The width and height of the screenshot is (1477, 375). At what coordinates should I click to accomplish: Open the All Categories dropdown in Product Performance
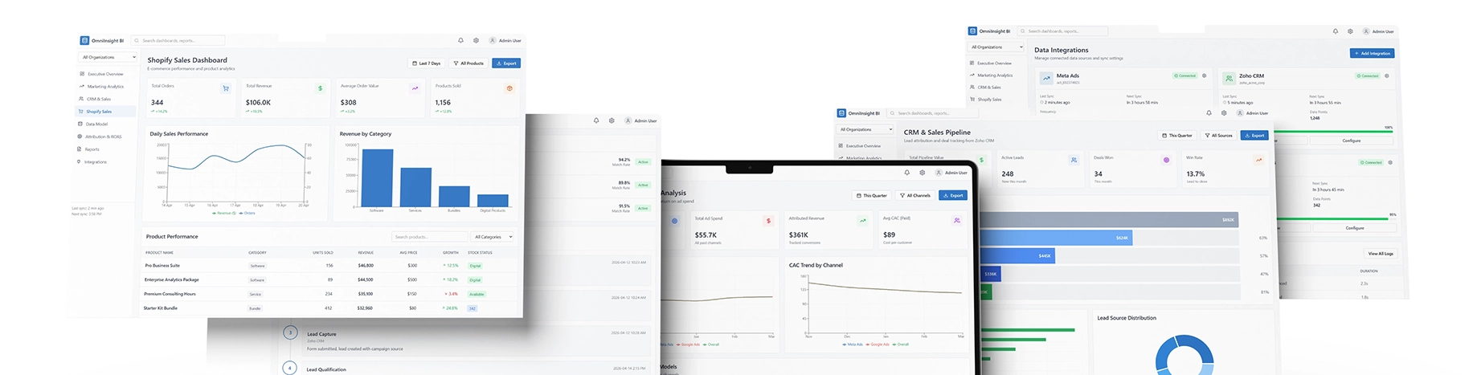(493, 237)
